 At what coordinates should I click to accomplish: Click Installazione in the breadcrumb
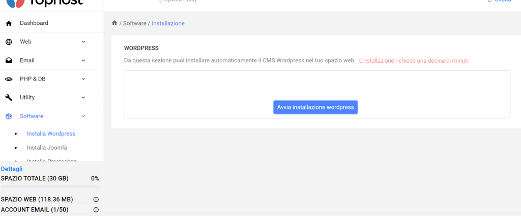(168, 23)
